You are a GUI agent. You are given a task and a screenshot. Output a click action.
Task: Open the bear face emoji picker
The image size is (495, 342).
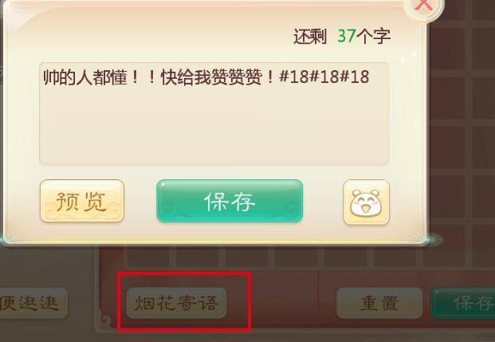(366, 202)
